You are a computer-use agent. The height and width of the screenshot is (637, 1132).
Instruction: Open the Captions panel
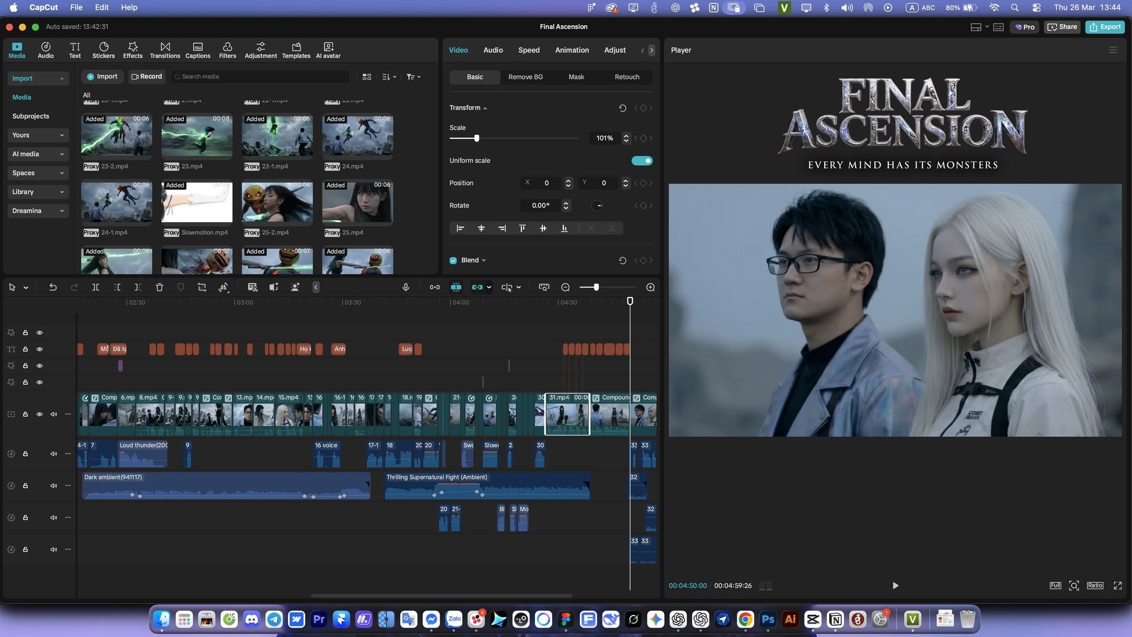[x=198, y=50]
